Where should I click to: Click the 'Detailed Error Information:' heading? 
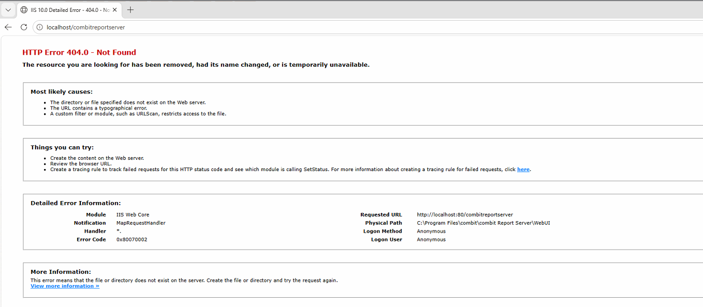point(76,204)
